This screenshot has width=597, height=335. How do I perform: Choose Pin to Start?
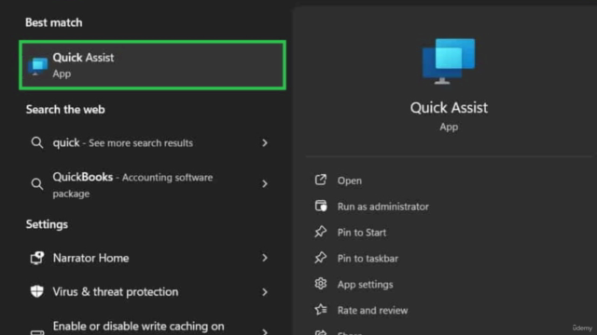(x=362, y=233)
